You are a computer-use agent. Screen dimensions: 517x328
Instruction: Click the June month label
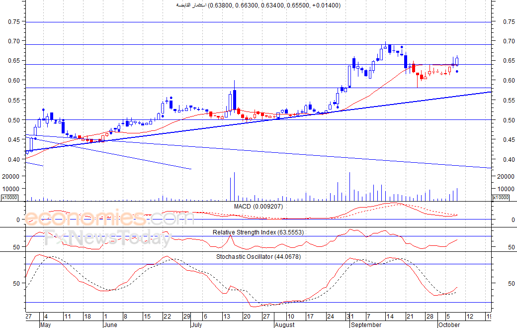[110, 325]
